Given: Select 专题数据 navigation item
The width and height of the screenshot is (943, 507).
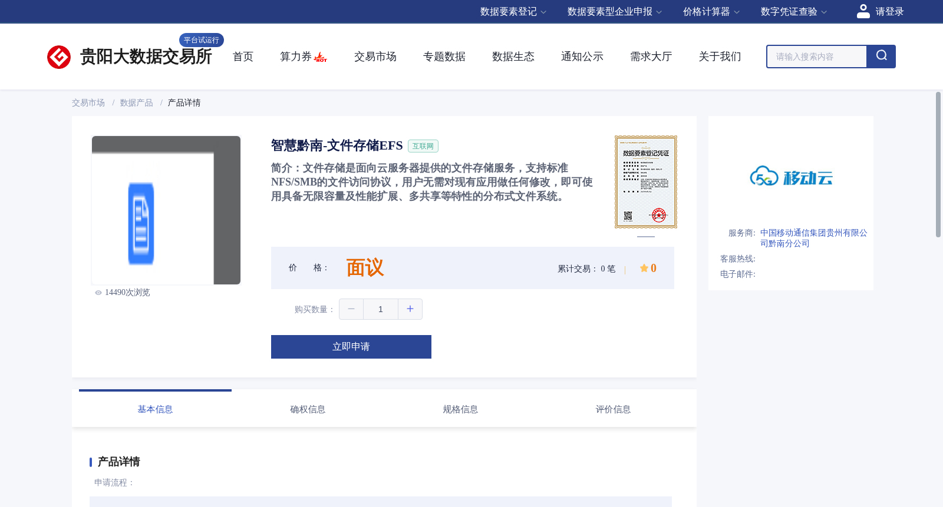Looking at the screenshot, I should coord(444,57).
